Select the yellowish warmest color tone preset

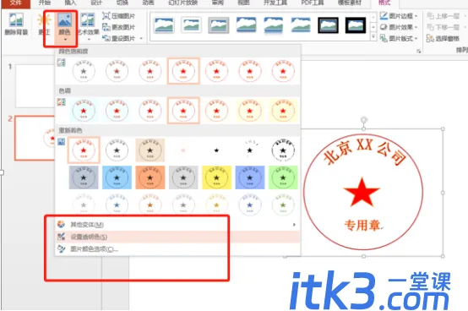click(x=283, y=111)
